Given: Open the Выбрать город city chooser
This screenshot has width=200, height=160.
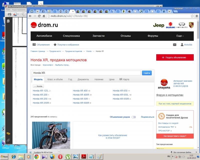Looking at the screenshot, I should click(x=62, y=65).
